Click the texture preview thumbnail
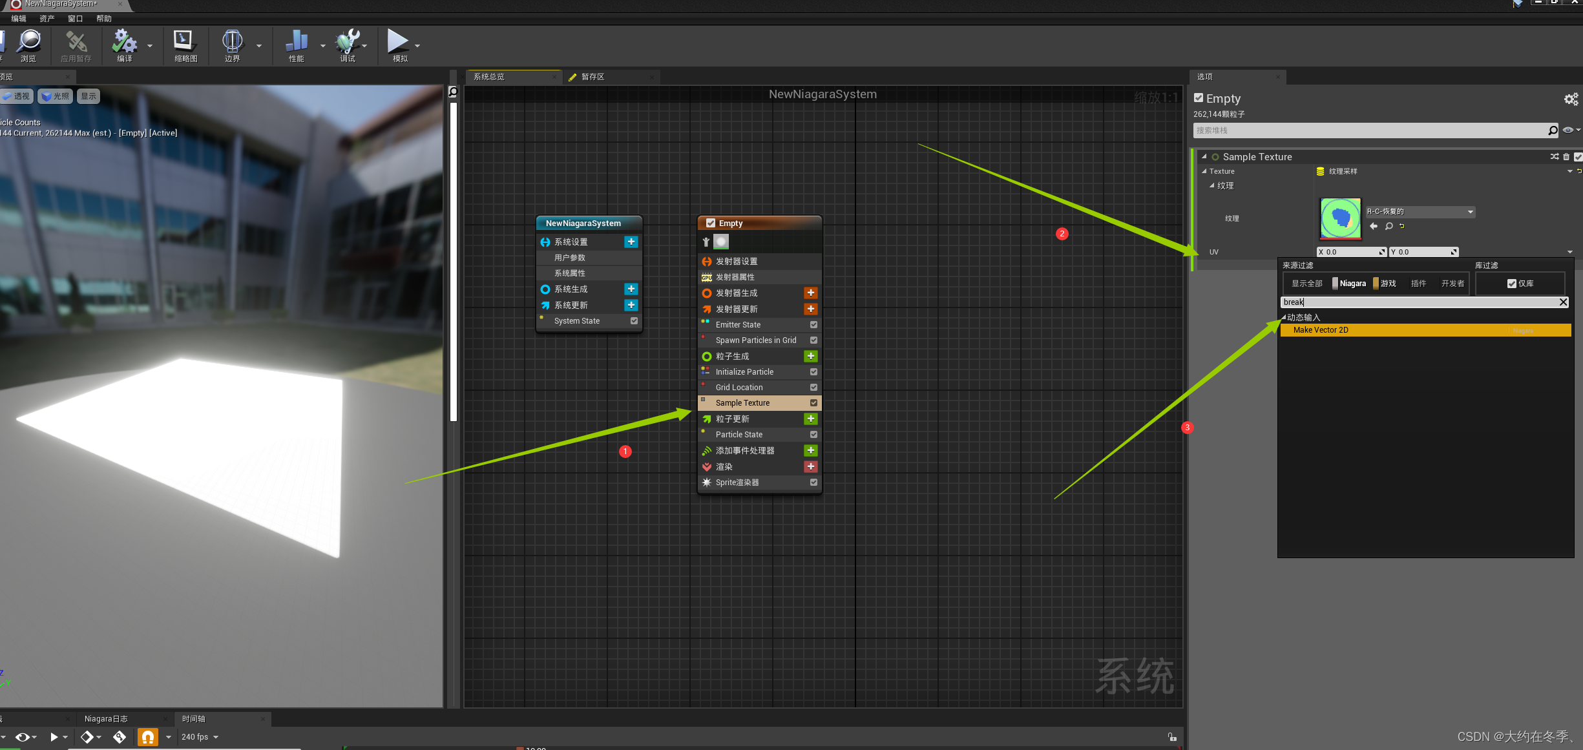Screen dimensions: 1583x750 [1340, 218]
